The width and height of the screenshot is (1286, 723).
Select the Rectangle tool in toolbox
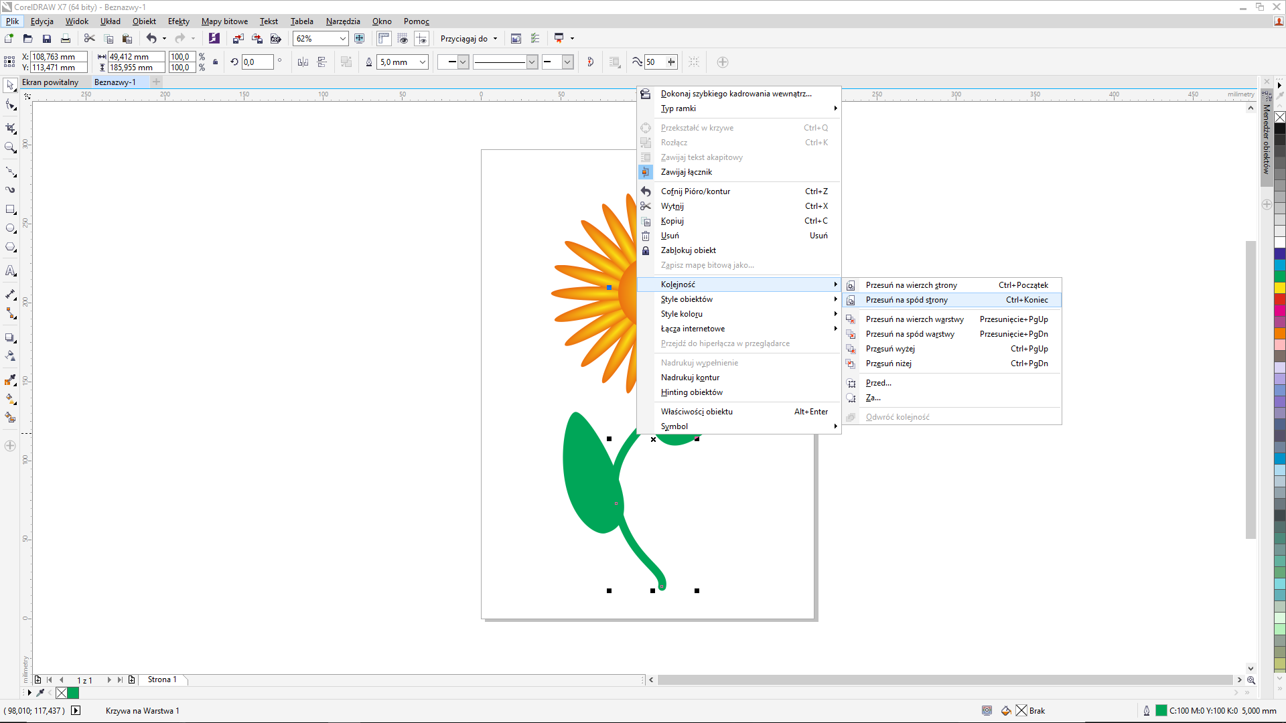click(11, 210)
